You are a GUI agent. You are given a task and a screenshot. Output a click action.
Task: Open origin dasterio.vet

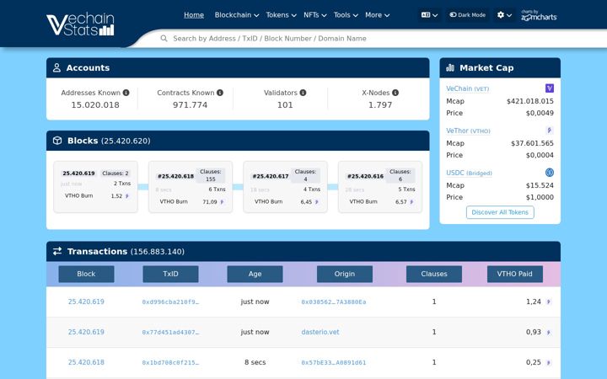[320, 332]
